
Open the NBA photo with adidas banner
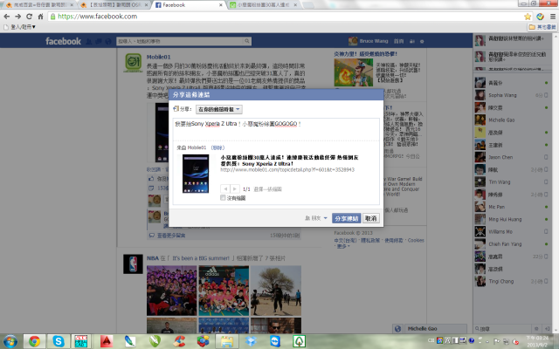coord(224,291)
